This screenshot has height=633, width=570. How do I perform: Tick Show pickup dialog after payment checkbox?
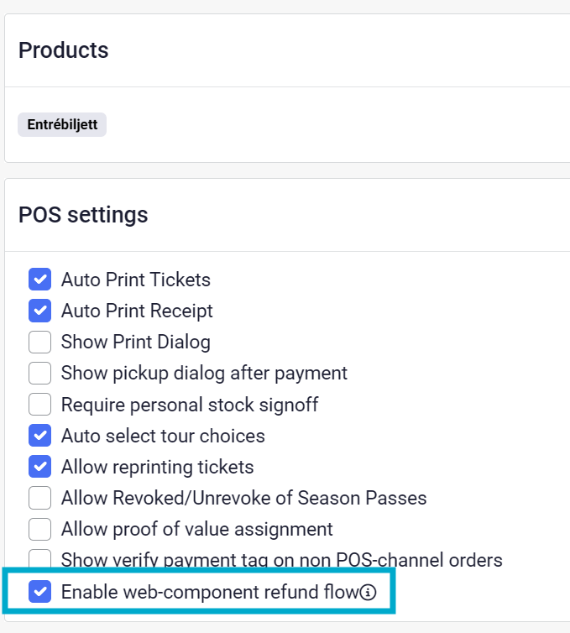[39, 373]
